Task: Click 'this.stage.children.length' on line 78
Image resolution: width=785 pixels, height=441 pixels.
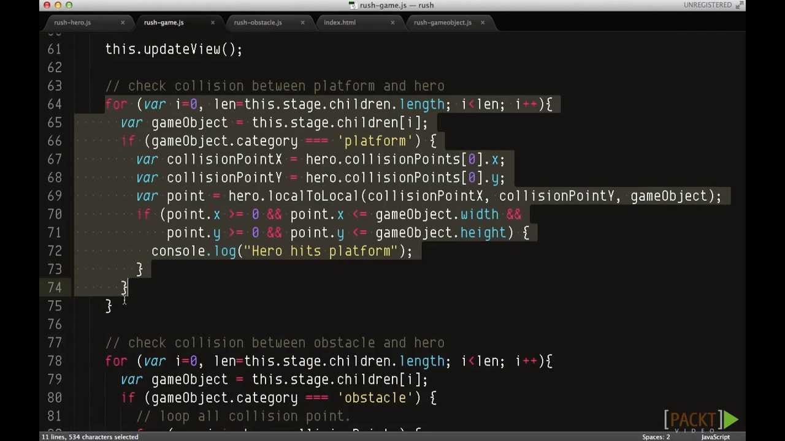Action: [345, 361]
